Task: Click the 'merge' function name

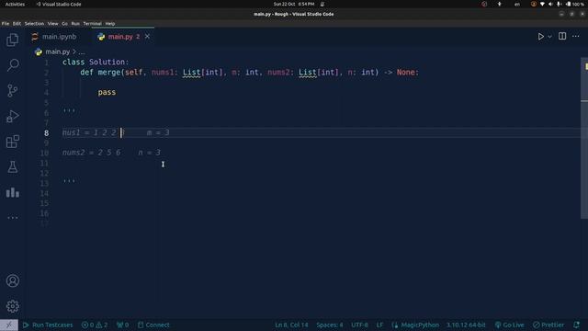Action: click(x=109, y=72)
